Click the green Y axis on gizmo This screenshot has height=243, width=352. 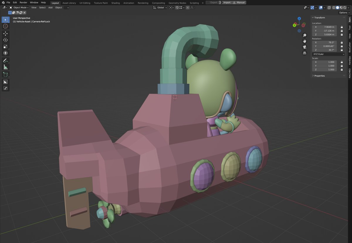click(x=294, y=25)
